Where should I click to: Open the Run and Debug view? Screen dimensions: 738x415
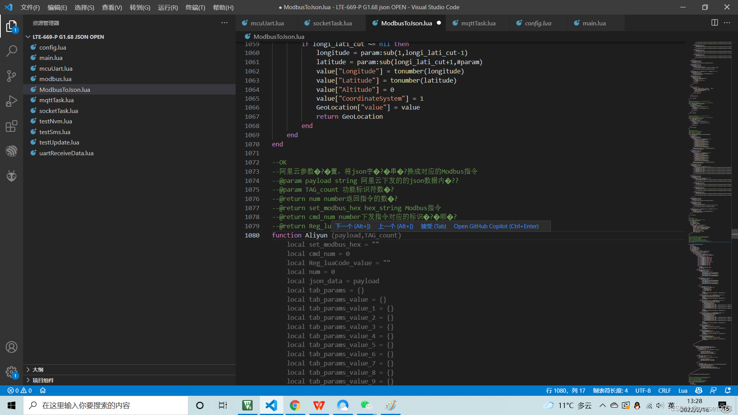point(12,101)
